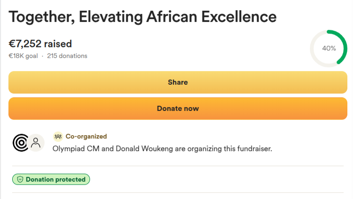Click the 40% label inside the ring

[x=329, y=48]
